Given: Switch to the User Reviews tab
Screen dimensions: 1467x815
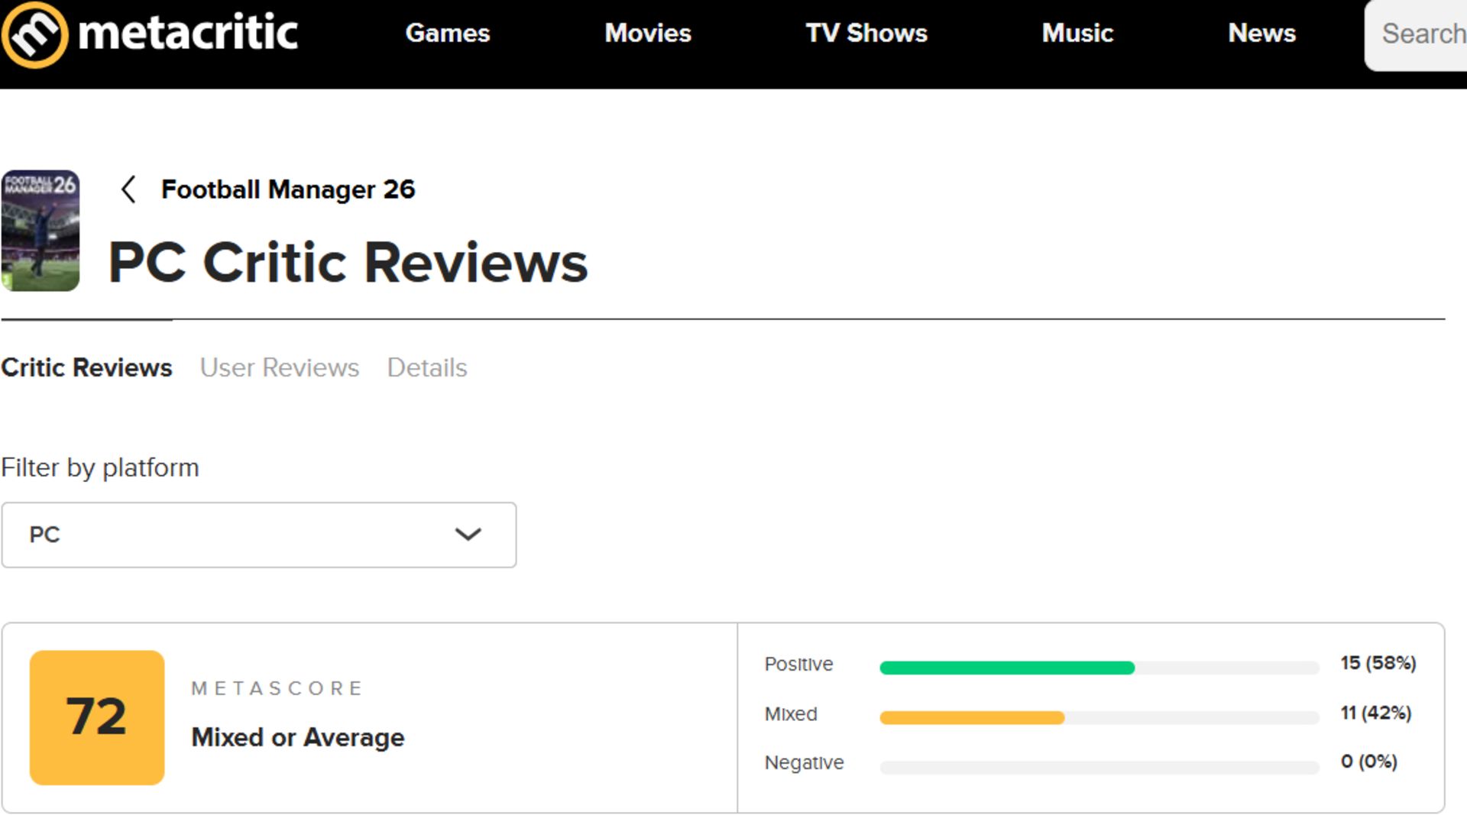Looking at the screenshot, I should (279, 367).
